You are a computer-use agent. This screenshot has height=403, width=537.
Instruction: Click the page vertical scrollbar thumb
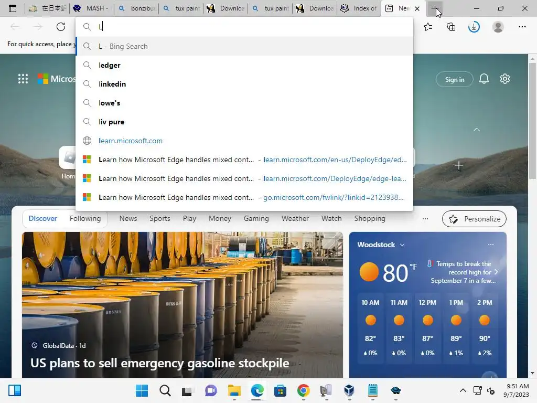coord(532,122)
